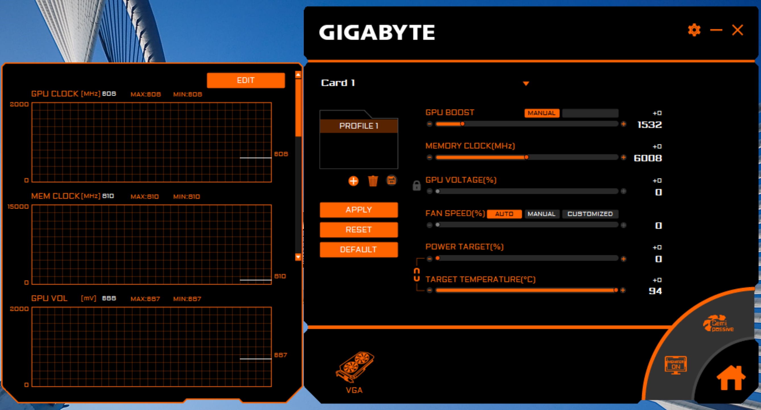The width and height of the screenshot is (761, 410).
Task: Decrease Memory Clock with minus icon
Action: pyautogui.click(x=430, y=157)
